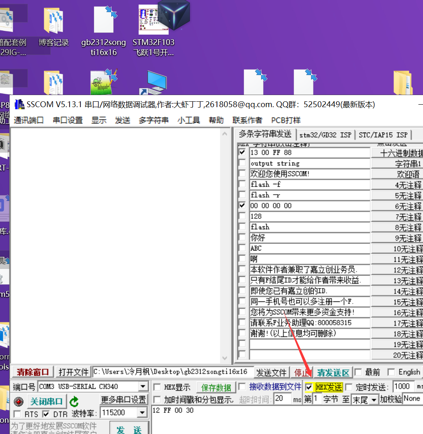Enable 加时间戳和分包显示 checkbox
Viewport: 423px width, 434px height.
pos(157,399)
